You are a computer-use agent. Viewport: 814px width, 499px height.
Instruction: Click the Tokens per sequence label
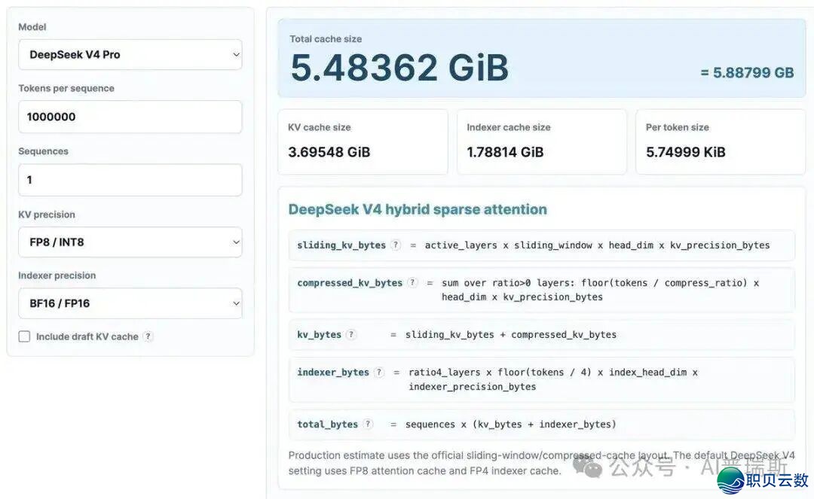point(66,88)
